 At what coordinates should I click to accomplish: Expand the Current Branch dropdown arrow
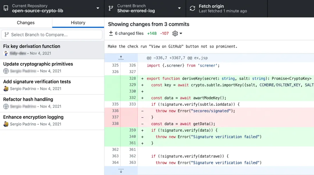[179, 8]
